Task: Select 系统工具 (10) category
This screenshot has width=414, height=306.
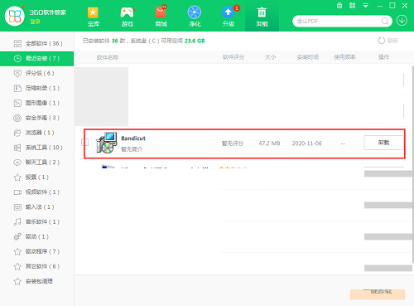Action: (x=37, y=148)
